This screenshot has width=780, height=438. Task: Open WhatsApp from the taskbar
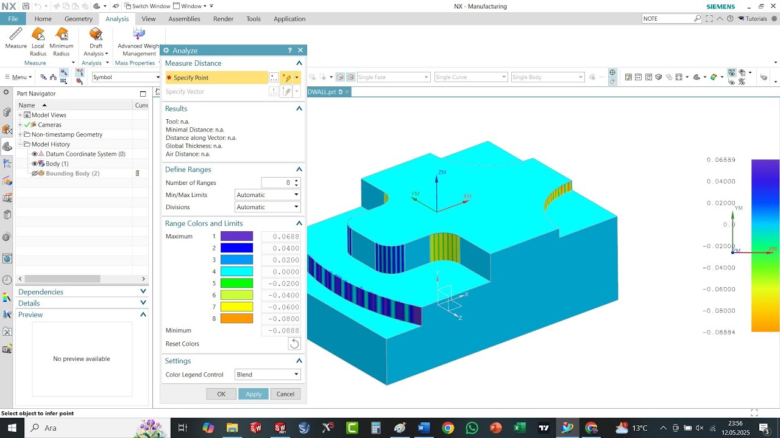[x=472, y=428]
